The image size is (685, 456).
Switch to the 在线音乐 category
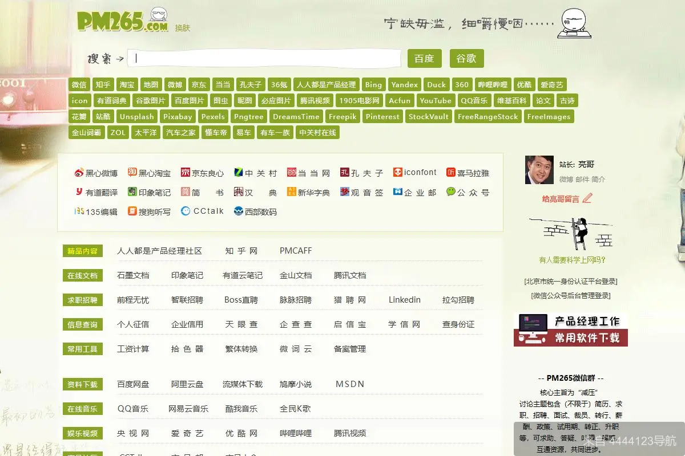[x=82, y=409]
